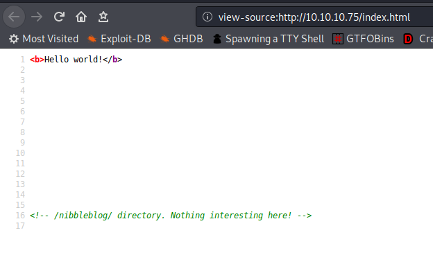Screen dimensions: 433x253
Task: Click the closing </b> tag on line 1
Action: [x=112, y=60]
